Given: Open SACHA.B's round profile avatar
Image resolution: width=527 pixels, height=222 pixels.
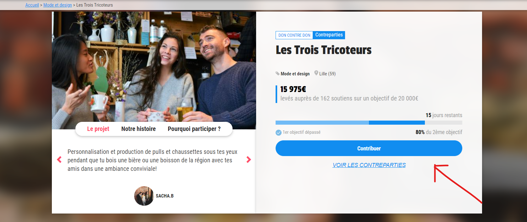Looking at the screenshot, I should [144, 196].
